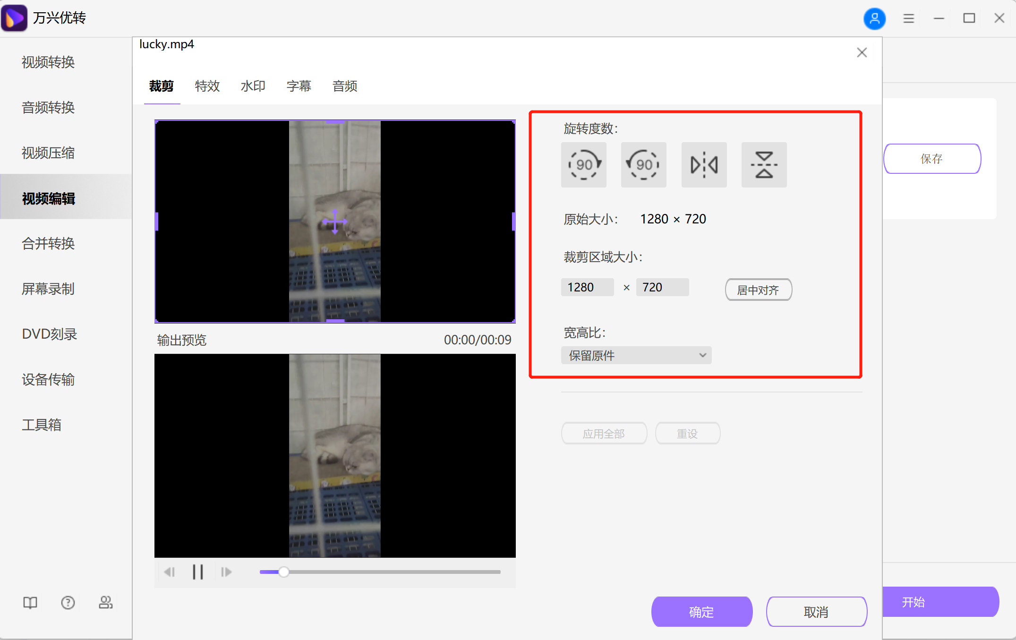Open the account avatar in the title bar
The height and width of the screenshot is (640, 1016).
[x=874, y=18]
